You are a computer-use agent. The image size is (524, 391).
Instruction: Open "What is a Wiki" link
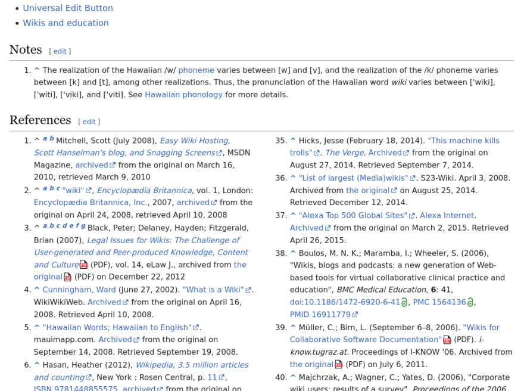pyautogui.click(x=217, y=290)
